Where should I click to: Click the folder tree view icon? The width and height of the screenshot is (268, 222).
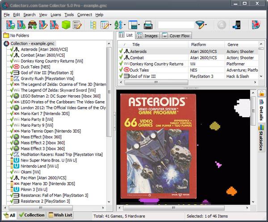tap(93, 25)
